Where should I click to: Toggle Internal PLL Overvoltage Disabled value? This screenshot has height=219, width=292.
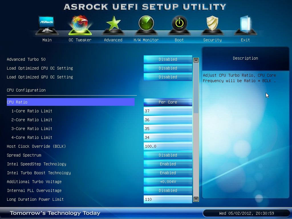[168, 190]
